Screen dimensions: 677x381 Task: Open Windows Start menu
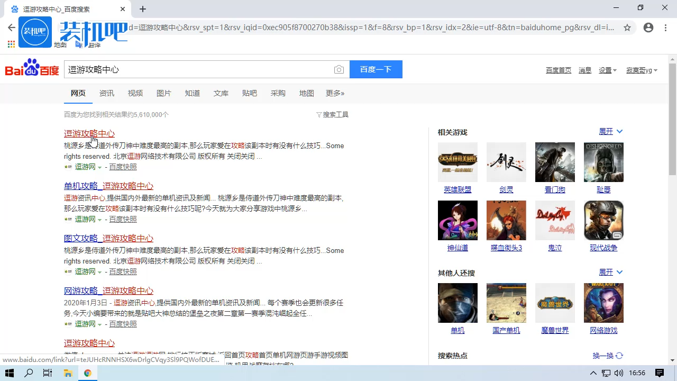[10, 373]
